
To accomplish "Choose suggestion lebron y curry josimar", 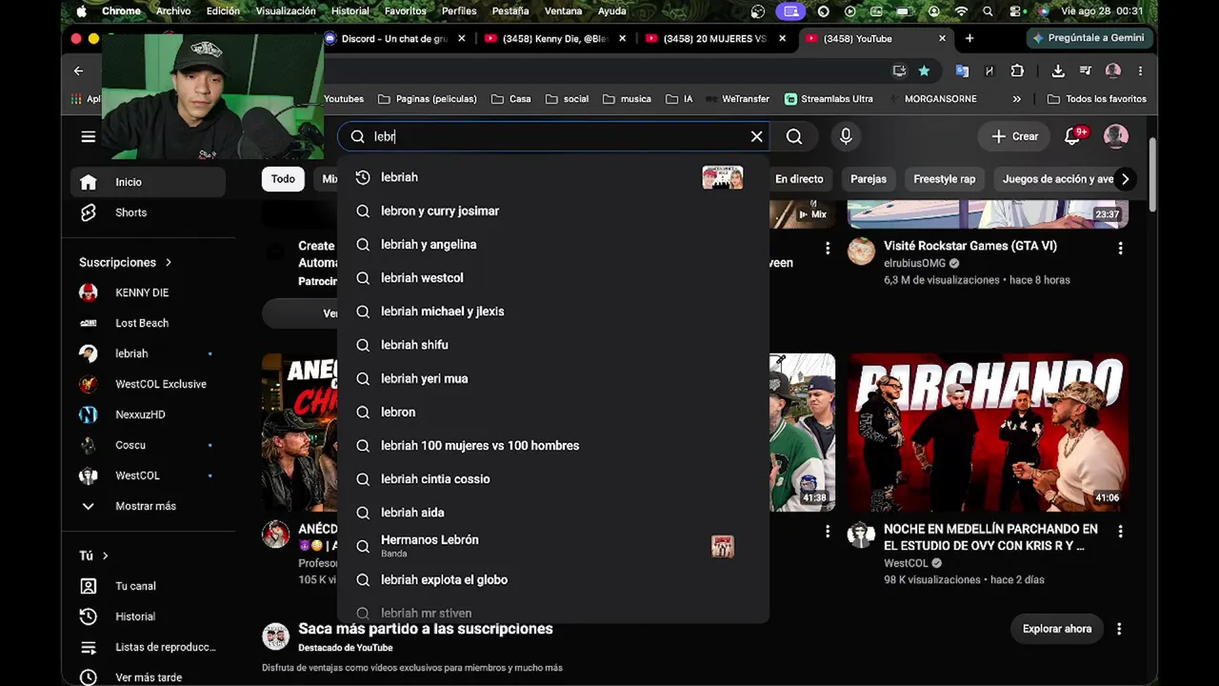I will 552,211.
